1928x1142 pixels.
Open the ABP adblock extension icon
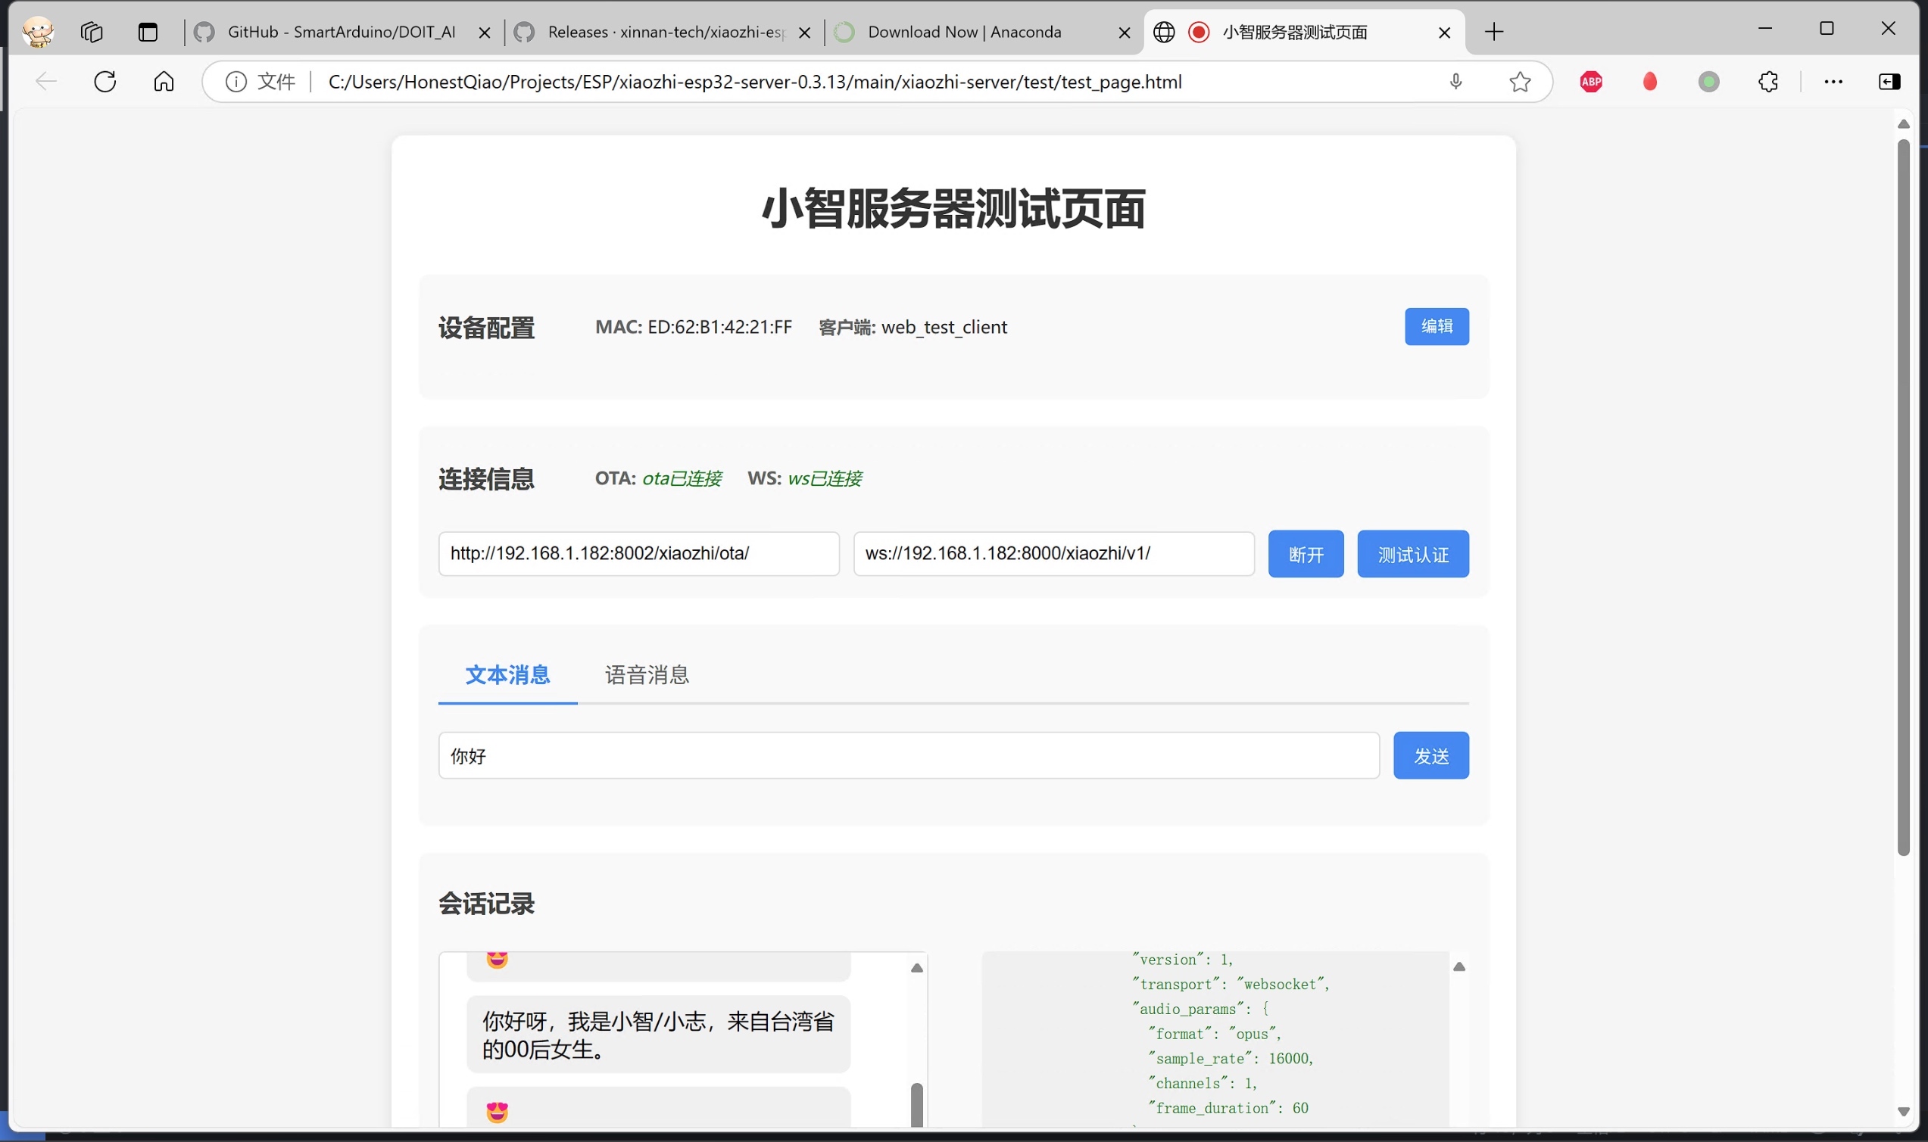coord(1591,82)
